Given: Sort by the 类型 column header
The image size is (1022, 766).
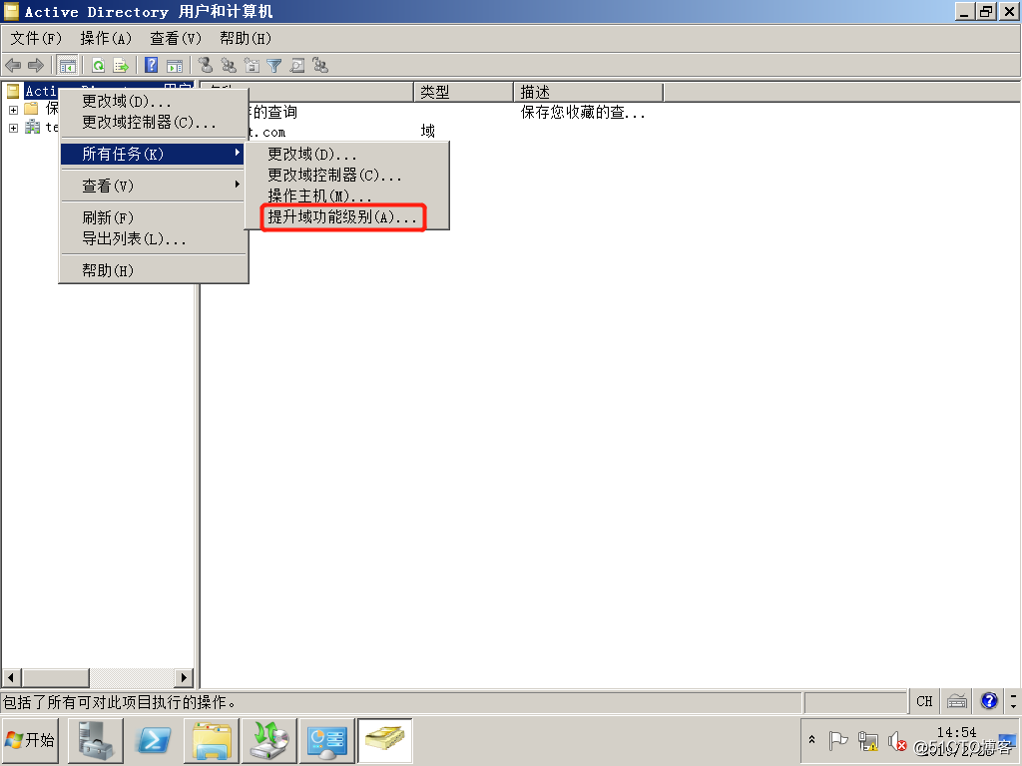Looking at the screenshot, I should [x=463, y=92].
